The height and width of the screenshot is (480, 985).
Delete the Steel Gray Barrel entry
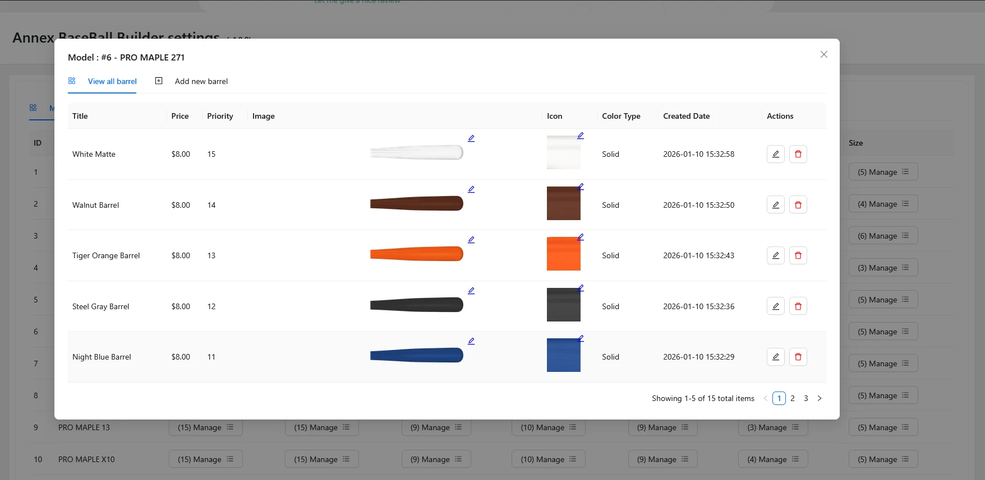coord(798,306)
